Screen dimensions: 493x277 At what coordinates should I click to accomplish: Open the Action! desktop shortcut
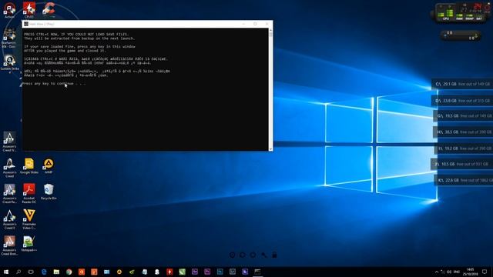coord(9,10)
